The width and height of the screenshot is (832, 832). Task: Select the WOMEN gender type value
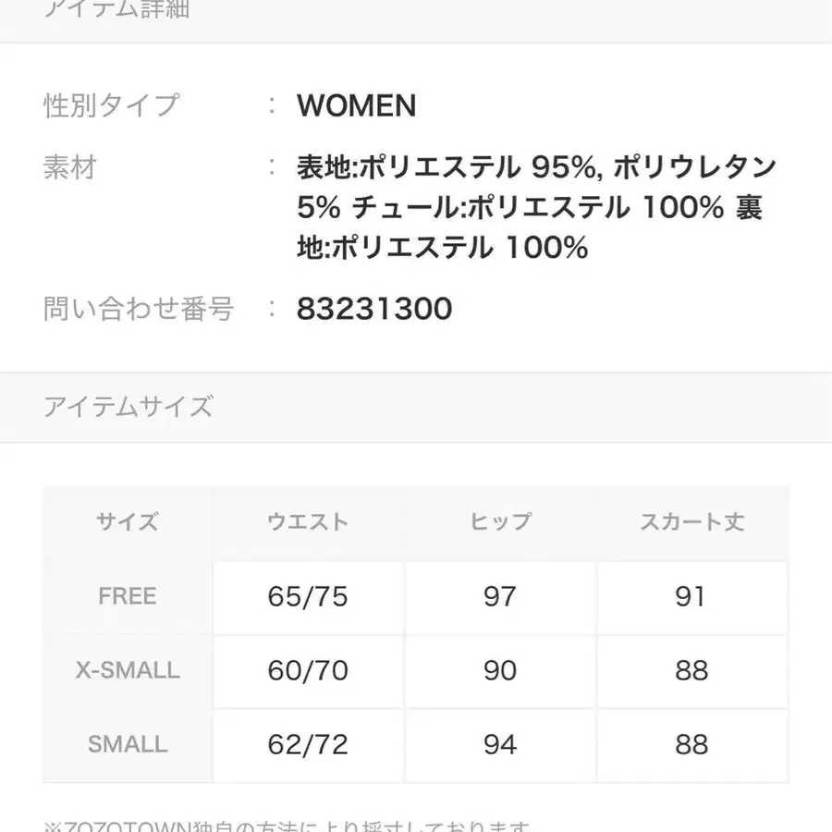pos(356,106)
